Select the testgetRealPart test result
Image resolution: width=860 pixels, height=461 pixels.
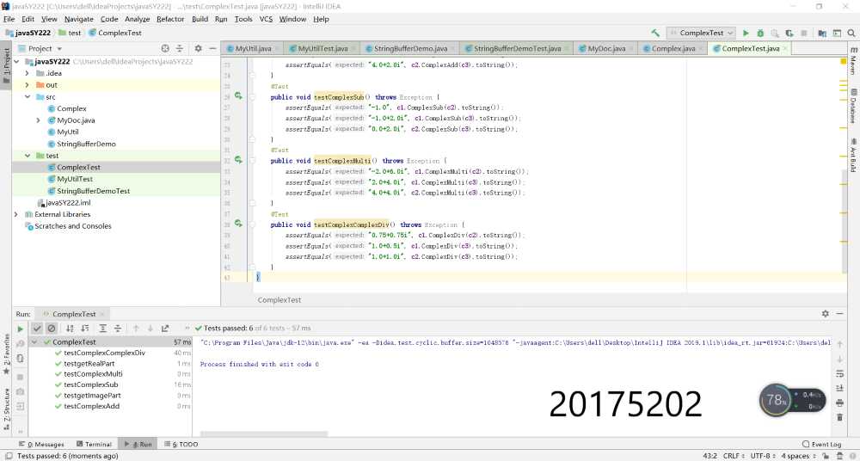pyautogui.click(x=89, y=363)
